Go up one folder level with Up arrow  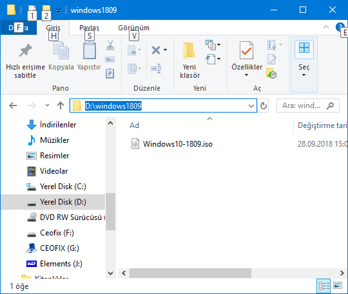[x=61, y=106]
